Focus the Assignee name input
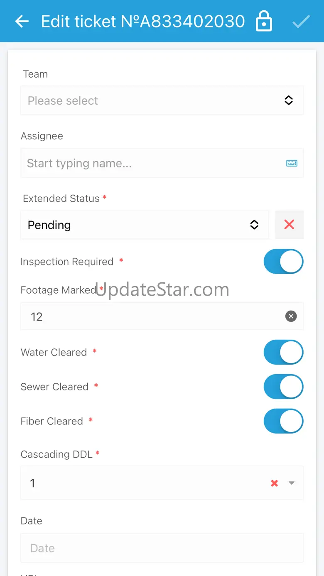 pos(150,163)
